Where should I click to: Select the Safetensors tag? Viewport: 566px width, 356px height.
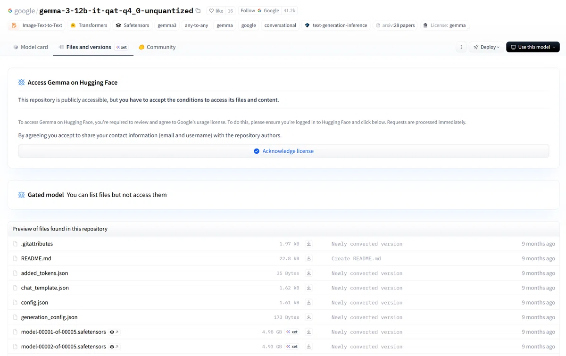point(133,25)
